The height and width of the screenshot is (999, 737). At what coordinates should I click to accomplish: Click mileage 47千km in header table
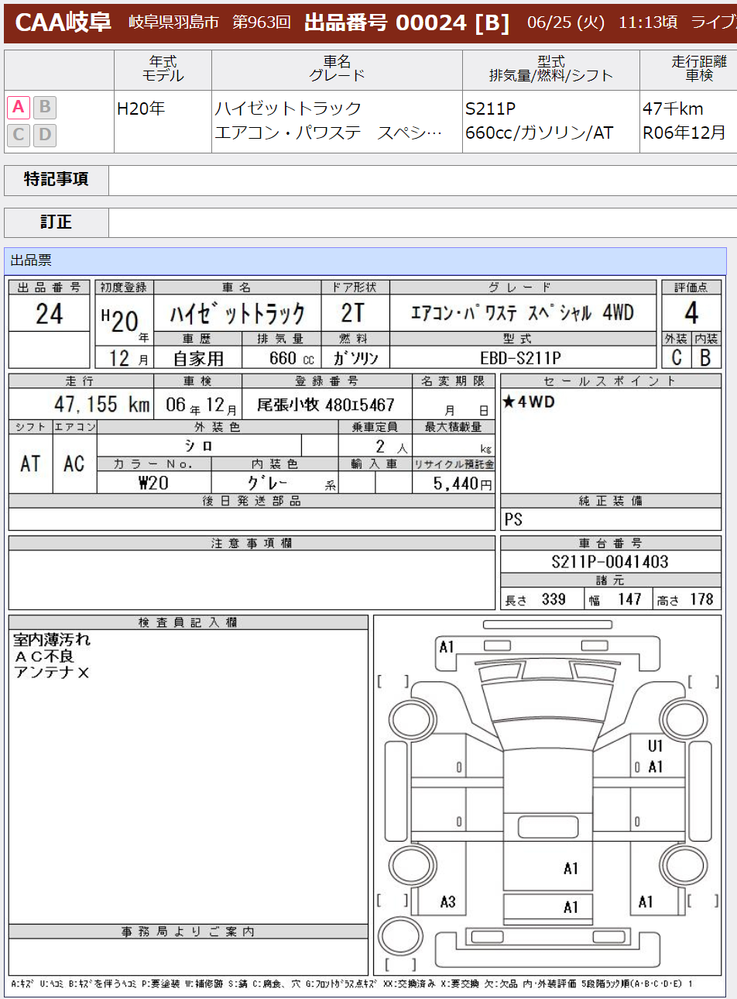pyautogui.click(x=673, y=109)
